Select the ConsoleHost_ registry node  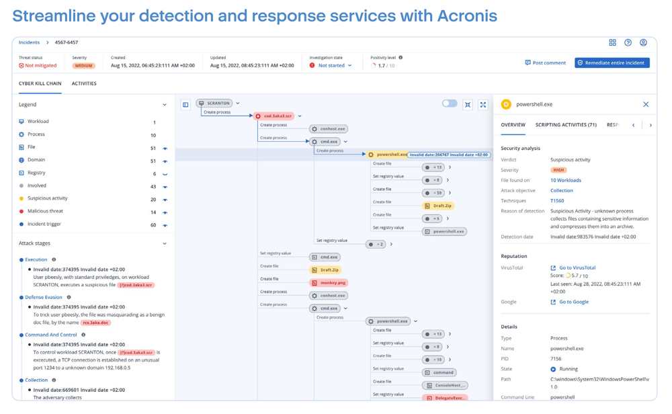click(x=445, y=385)
